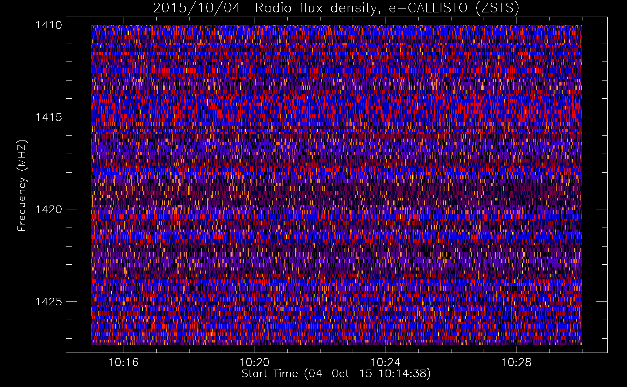Click the 1410 frequency tick label
627x387 pixels.
click(48, 25)
